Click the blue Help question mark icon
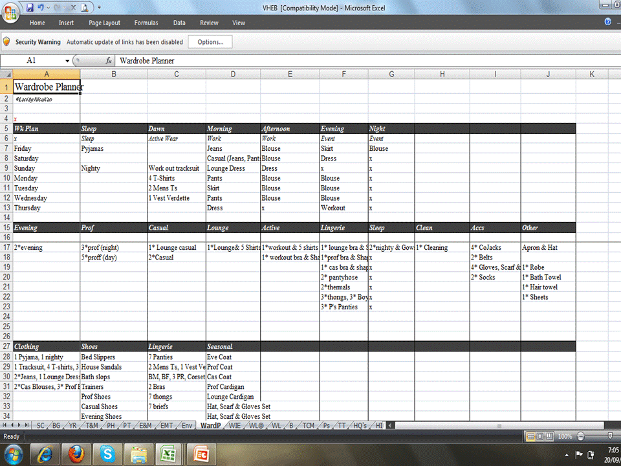This screenshot has width=621, height=466. coord(607,22)
